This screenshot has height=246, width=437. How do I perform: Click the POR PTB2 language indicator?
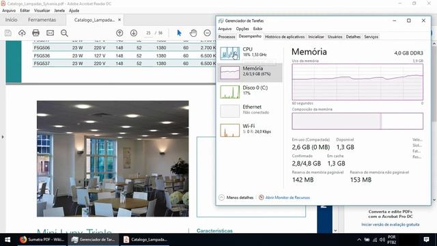pyautogui.click(x=391, y=240)
